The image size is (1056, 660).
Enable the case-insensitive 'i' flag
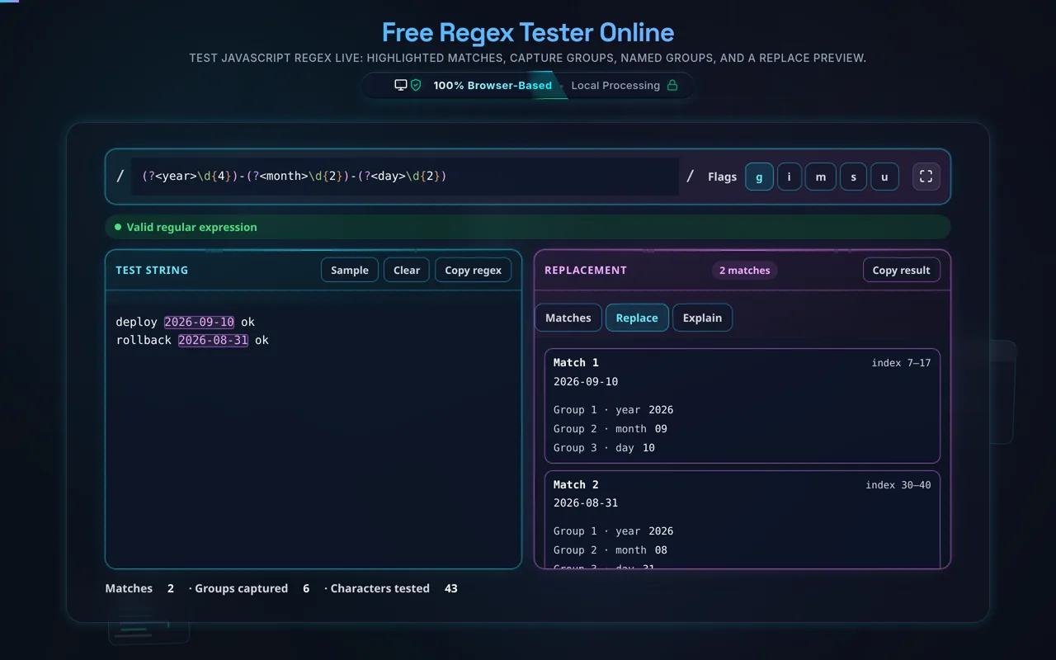click(790, 177)
